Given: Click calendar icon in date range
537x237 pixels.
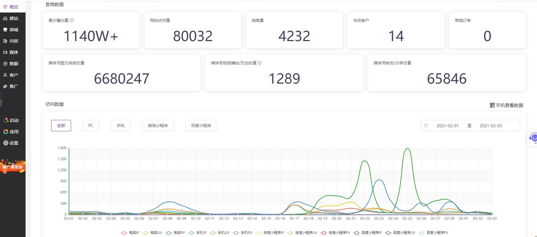Looking at the screenshot, I should 426,126.
